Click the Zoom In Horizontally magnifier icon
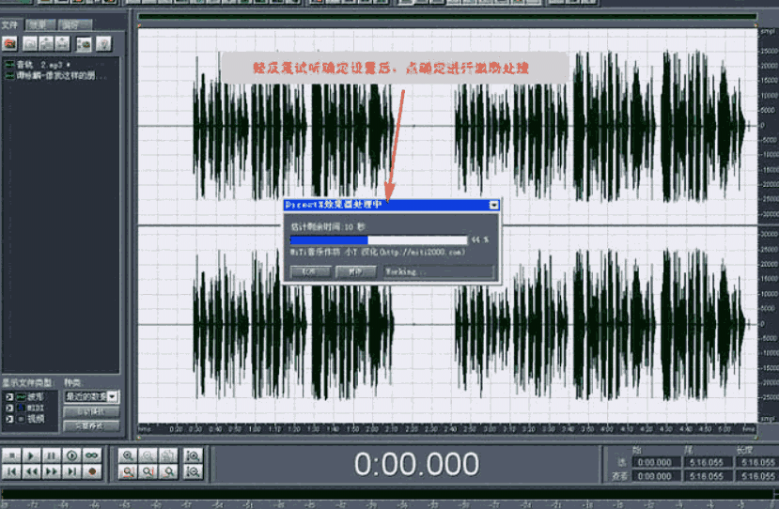The height and width of the screenshot is (509, 779). pyautogui.click(x=128, y=455)
